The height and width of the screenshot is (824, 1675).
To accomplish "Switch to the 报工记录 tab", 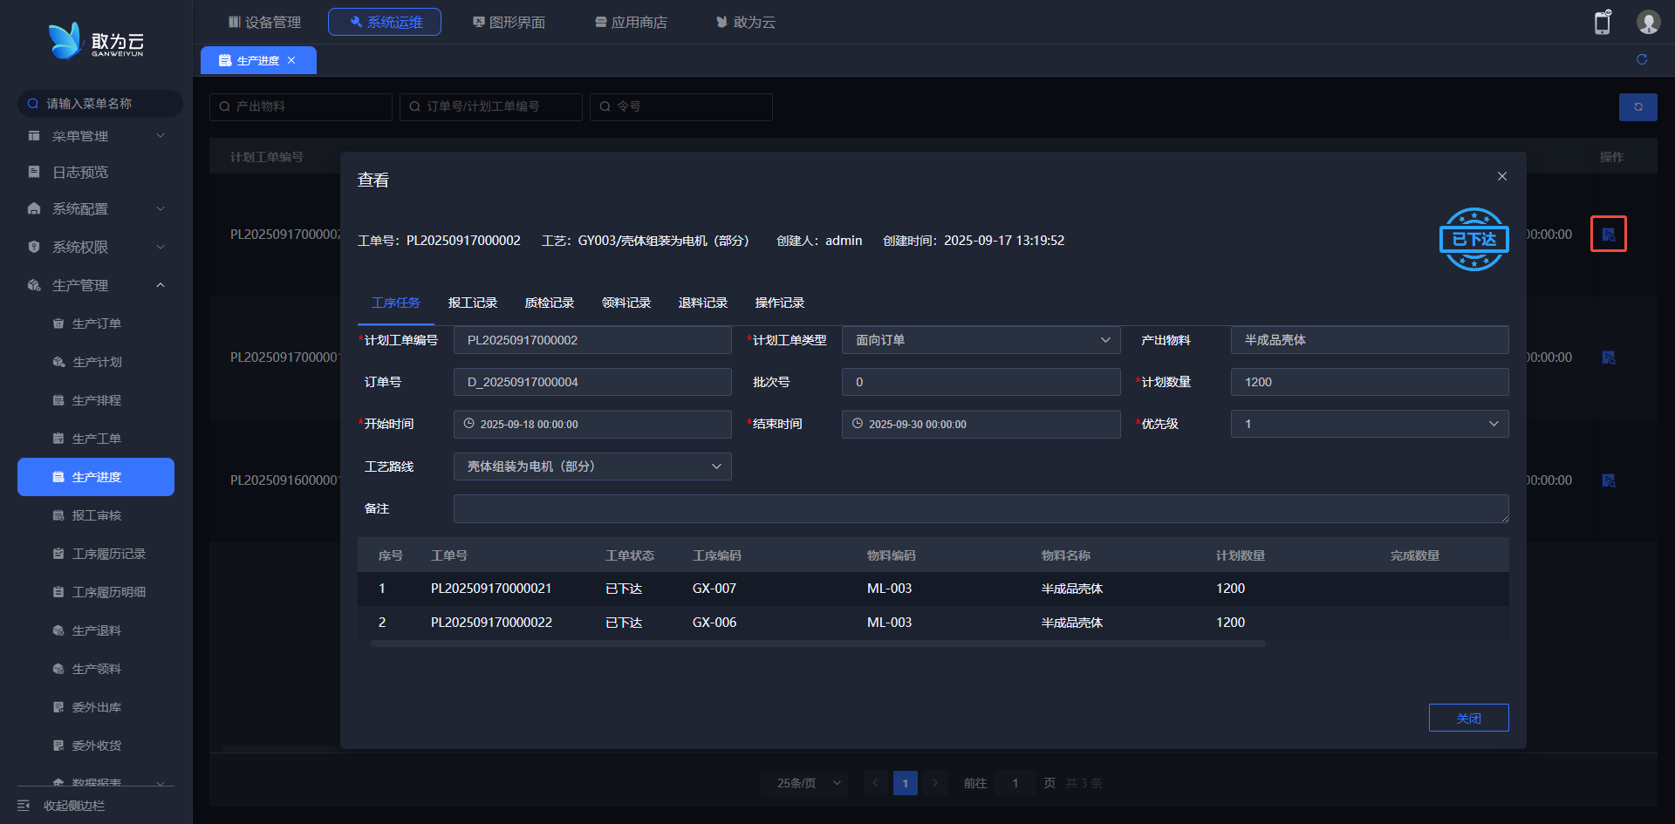I will [x=472, y=303].
